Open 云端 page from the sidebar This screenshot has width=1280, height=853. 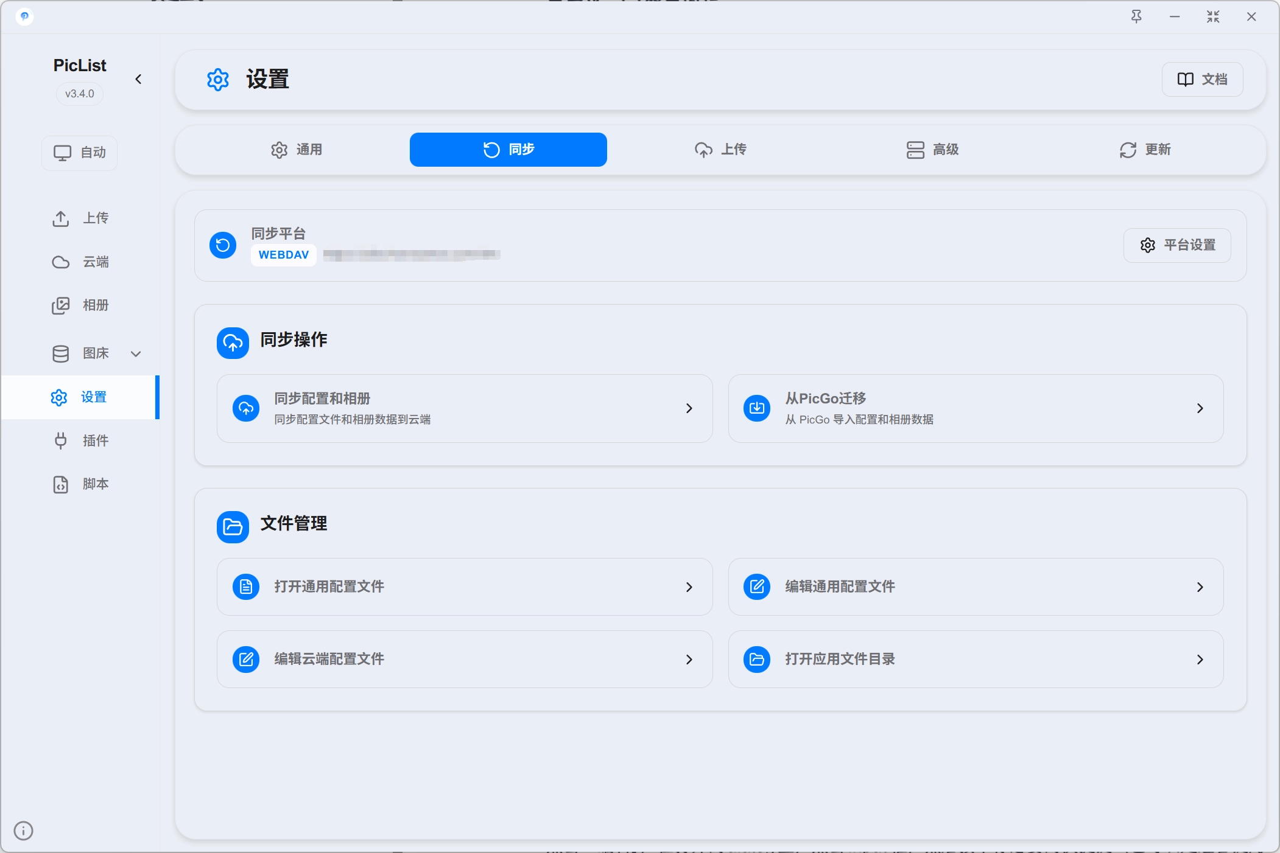80,262
